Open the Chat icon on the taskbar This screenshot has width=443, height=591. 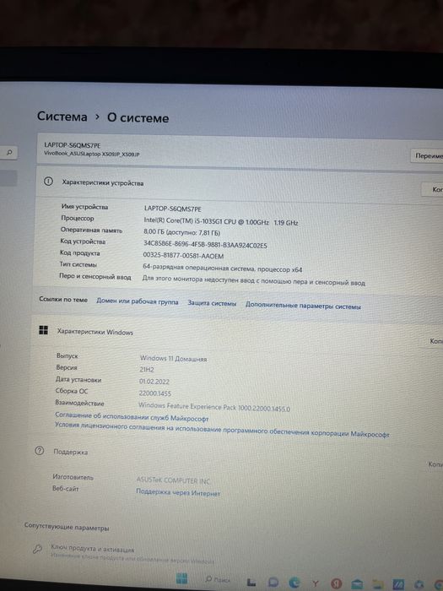click(273, 583)
